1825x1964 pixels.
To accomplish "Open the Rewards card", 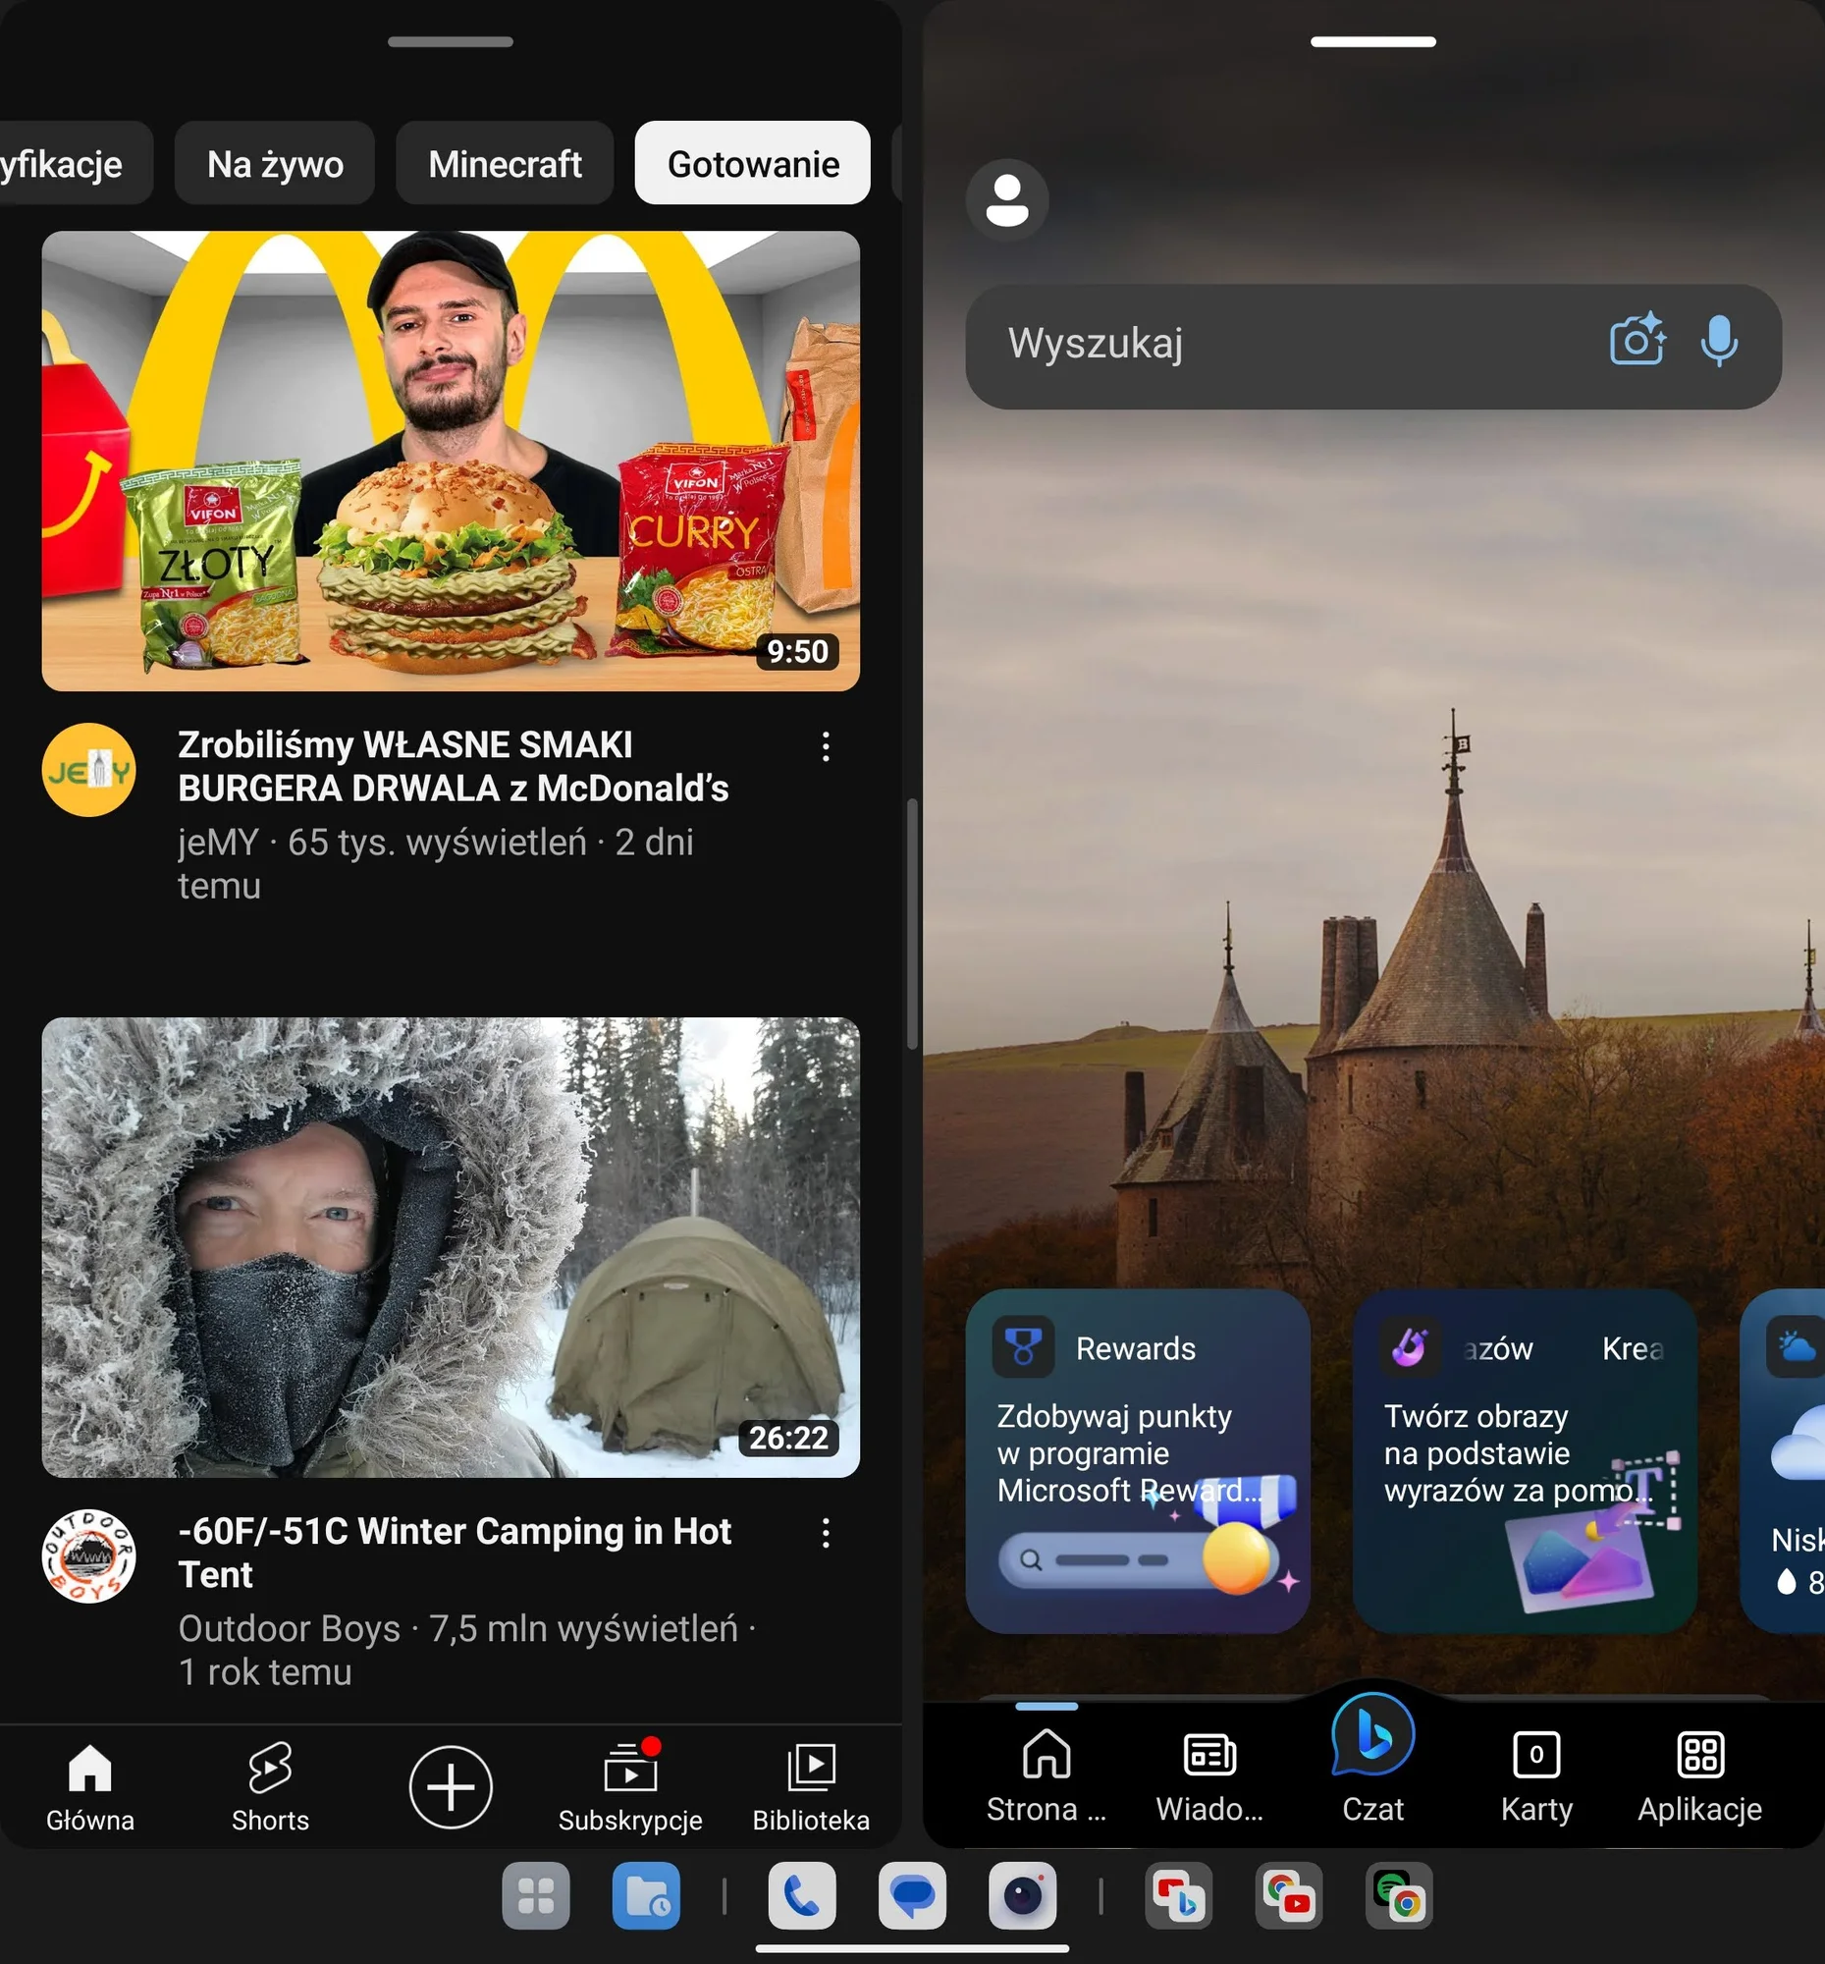I will point(1138,1460).
